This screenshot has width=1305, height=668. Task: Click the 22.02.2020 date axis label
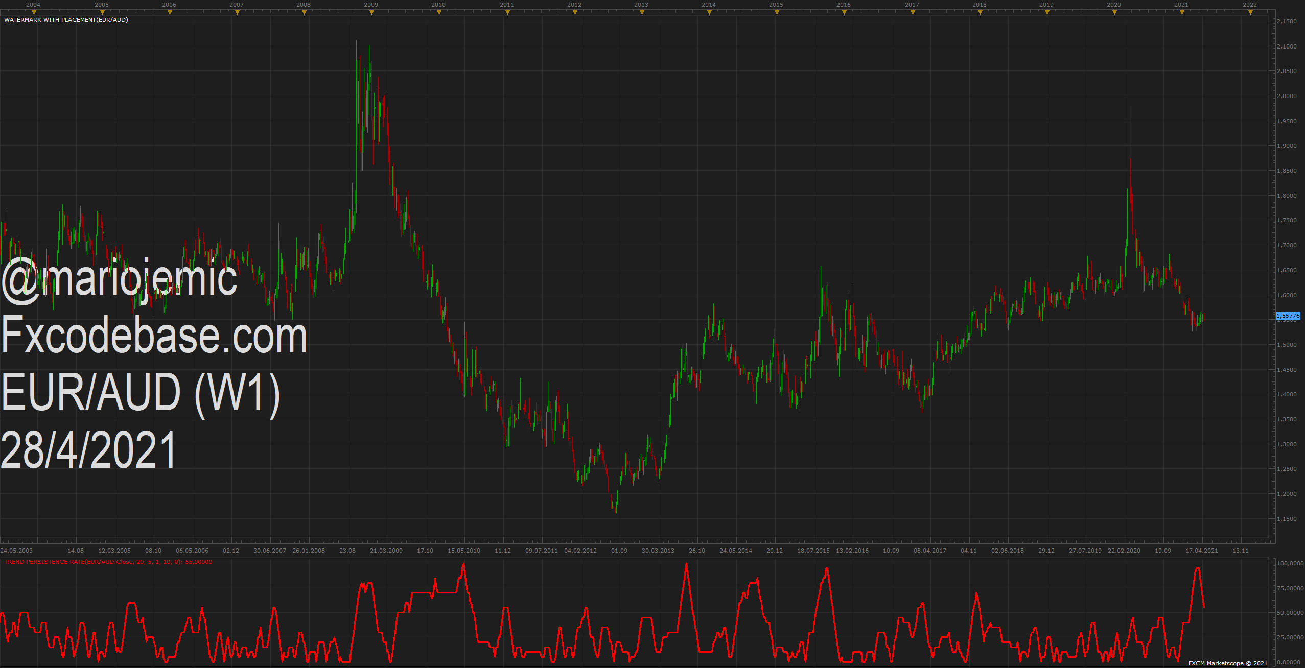[x=1124, y=551]
